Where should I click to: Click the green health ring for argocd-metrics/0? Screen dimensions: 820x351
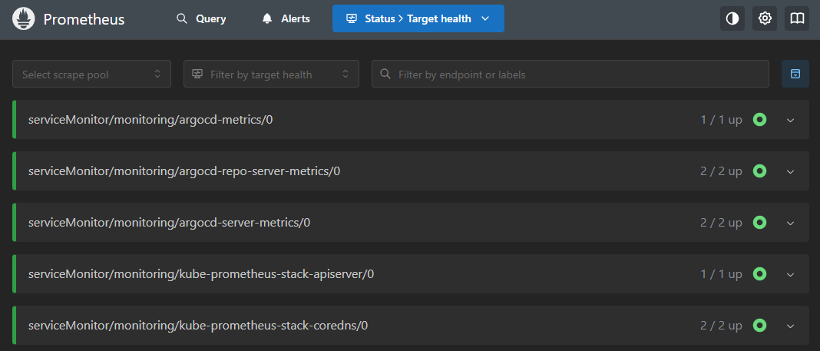point(760,120)
